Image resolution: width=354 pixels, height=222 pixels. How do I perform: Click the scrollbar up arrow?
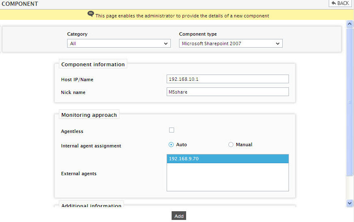[349, 24]
